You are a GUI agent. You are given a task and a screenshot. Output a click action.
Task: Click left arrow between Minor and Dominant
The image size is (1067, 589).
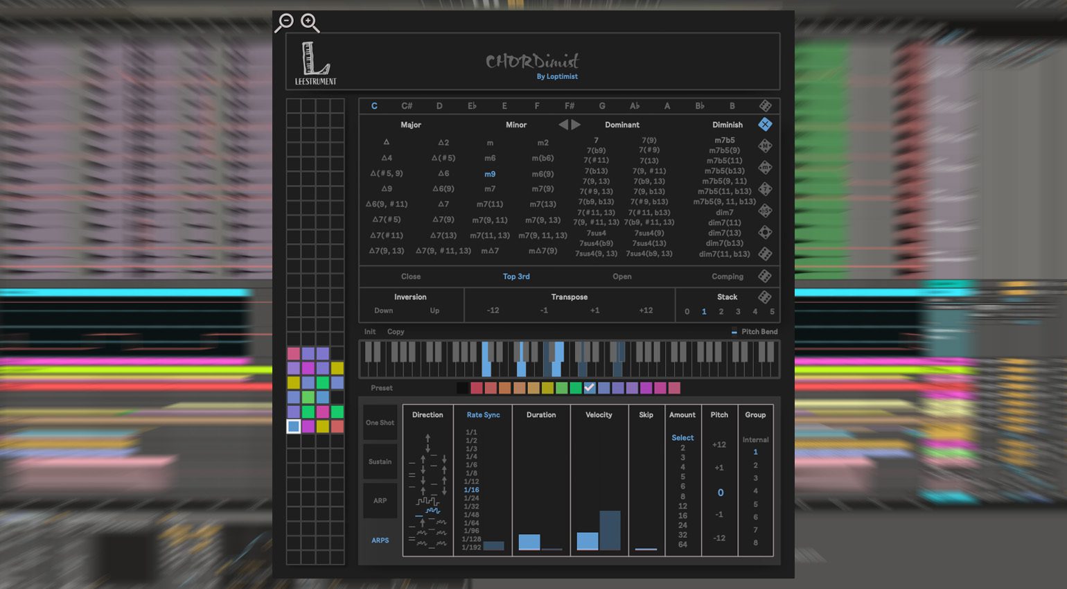click(x=563, y=125)
